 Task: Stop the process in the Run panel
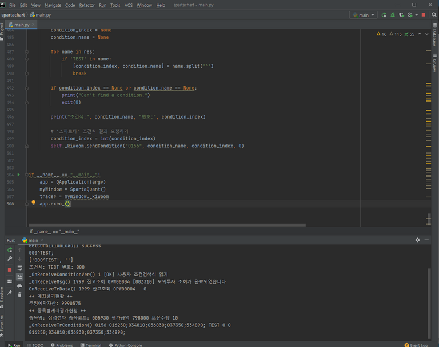[x=10, y=270]
